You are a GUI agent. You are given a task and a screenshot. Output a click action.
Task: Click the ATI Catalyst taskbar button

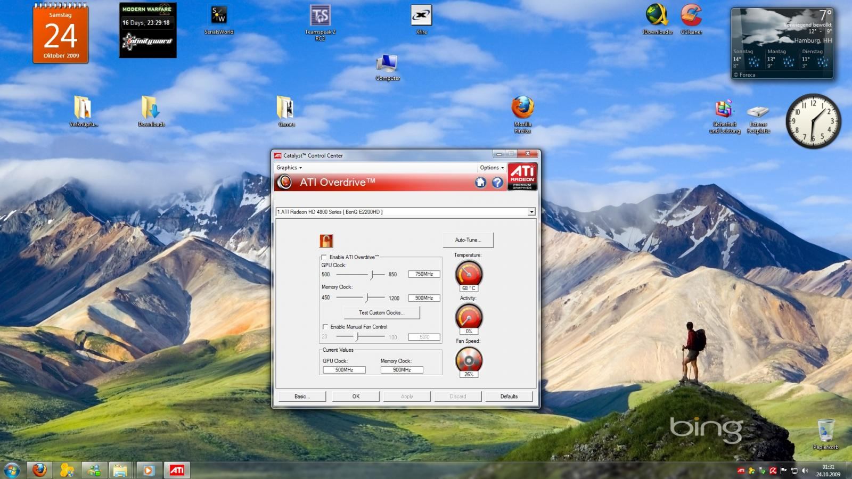tap(177, 470)
